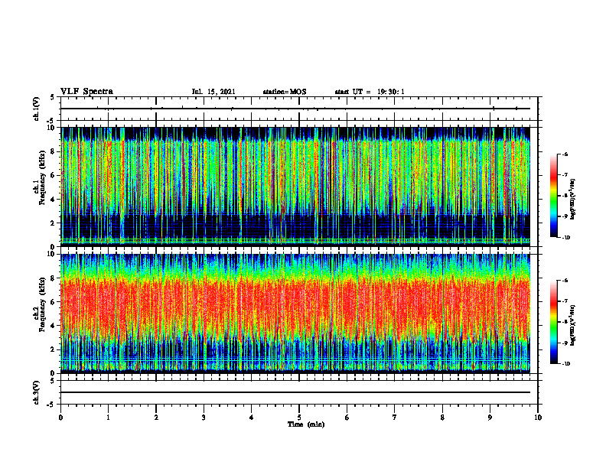Click the 8 kHz tick label on ch.1 axis
This screenshot has width=606, height=468.
pyautogui.click(x=54, y=151)
